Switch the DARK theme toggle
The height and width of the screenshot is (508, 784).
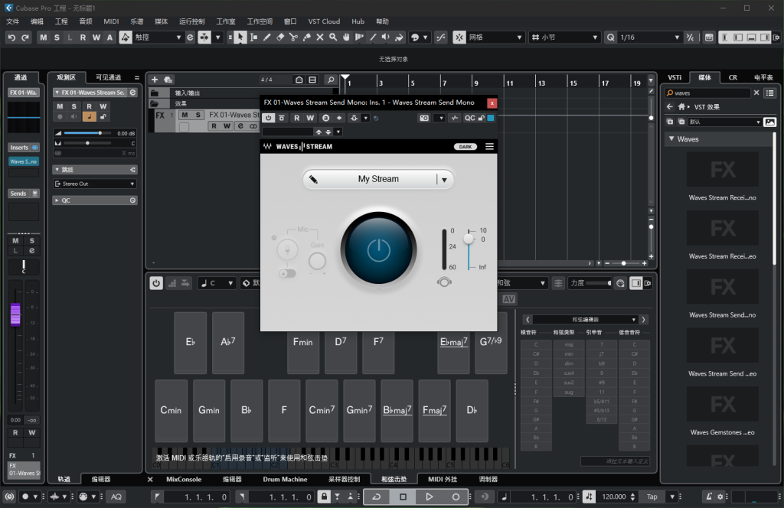[465, 146]
